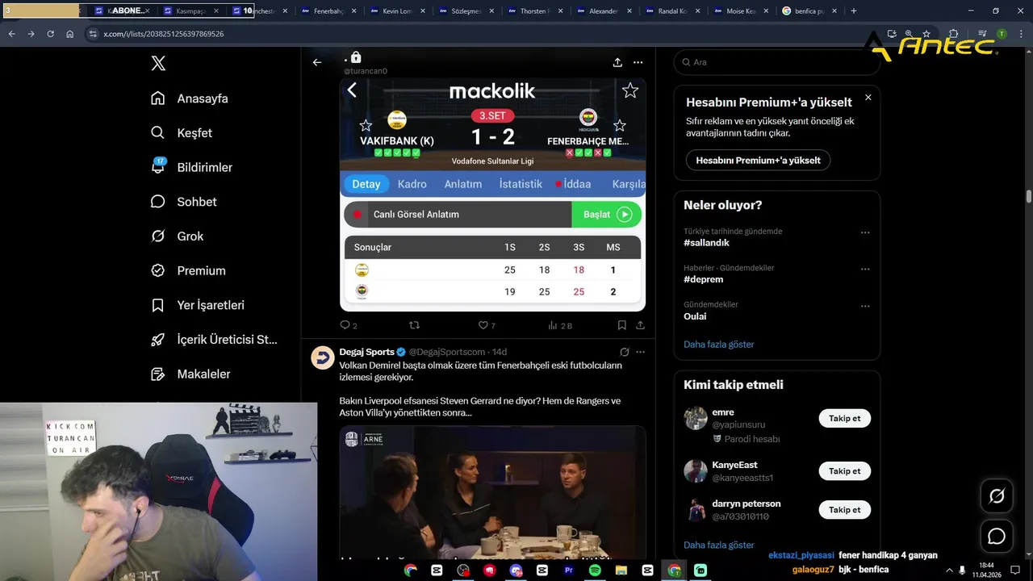Open Spotify from the taskbar
The width and height of the screenshot is (1033, 581).
click(595, 570)
